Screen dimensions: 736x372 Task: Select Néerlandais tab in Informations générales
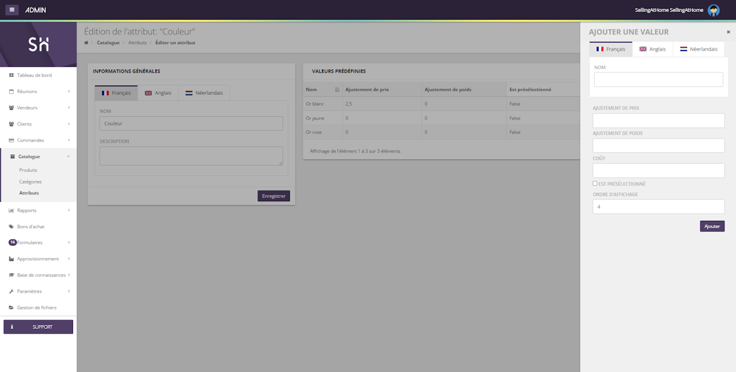click(x=204, y=93)
